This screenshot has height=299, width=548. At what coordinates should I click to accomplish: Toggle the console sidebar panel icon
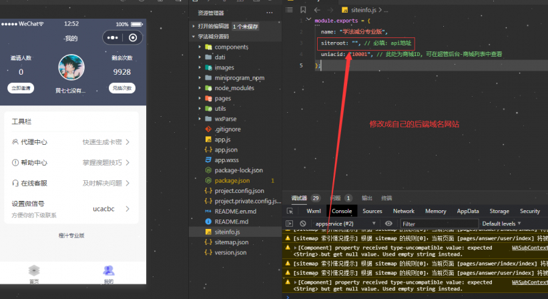pyautogui.click(x=289, y=224)
